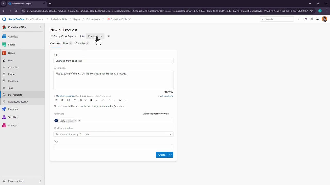Open the ChangeFrontPage source branch dropdown

pyautogui.click(x=64, y=36)
